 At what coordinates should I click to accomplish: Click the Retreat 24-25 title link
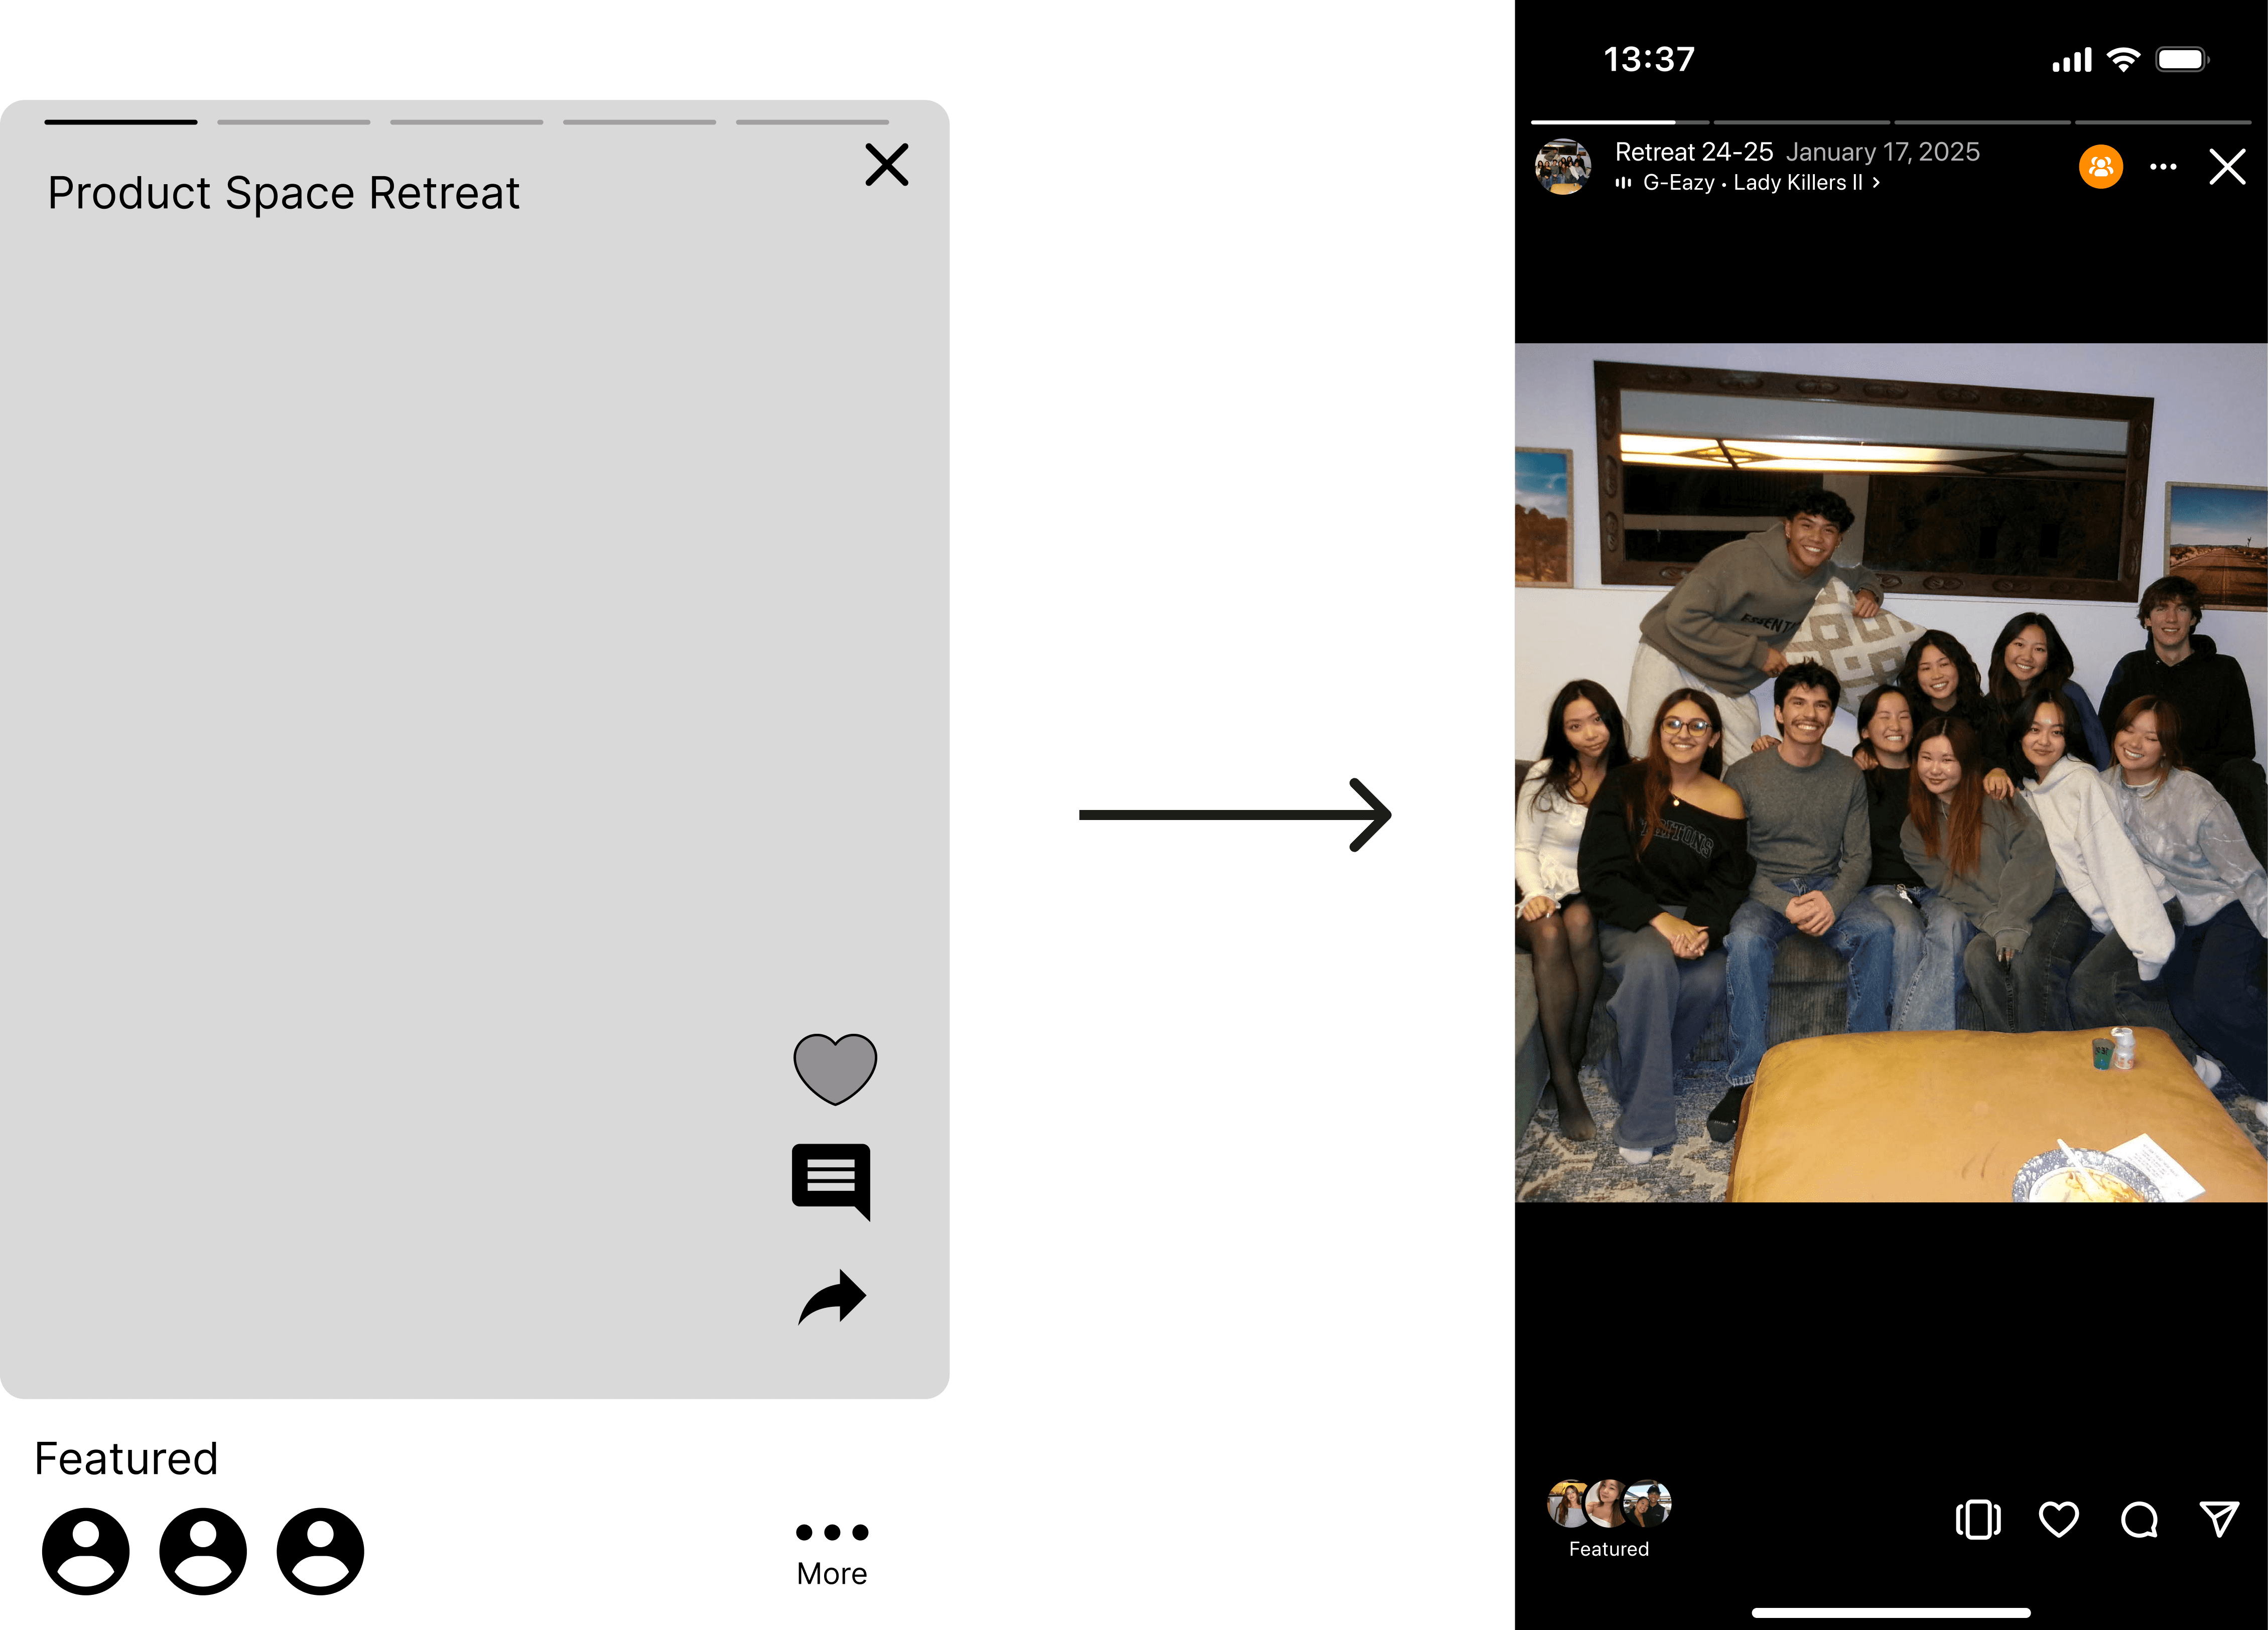coord(1693,152)
